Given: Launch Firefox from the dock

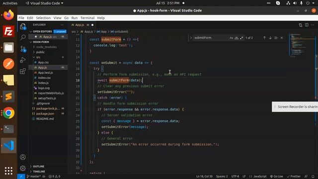Looking at the screenshot, I should pos(8,15).
